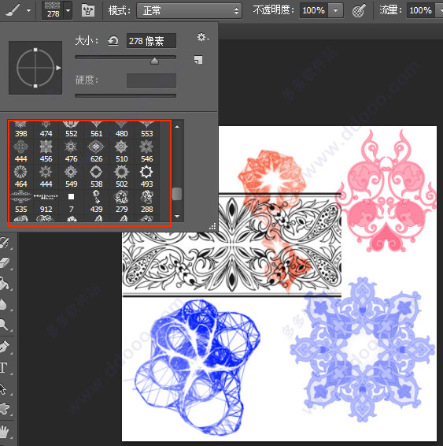Open brush picker gear settings menu
Screen dimensions: 443x446
tap(203, 37)
